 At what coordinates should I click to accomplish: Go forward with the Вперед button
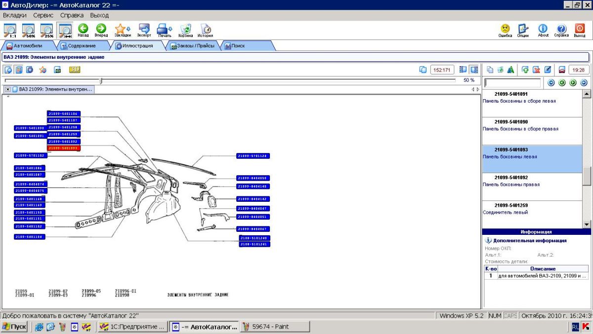click(101, 31)
